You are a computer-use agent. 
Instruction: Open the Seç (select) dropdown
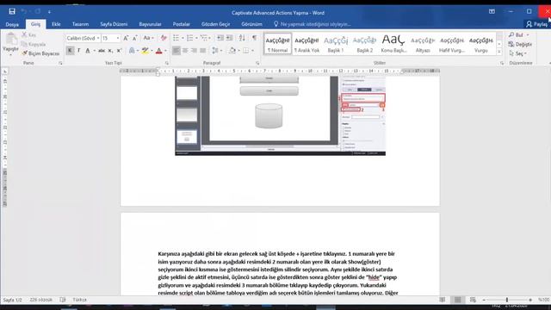[x=517, y=53]
